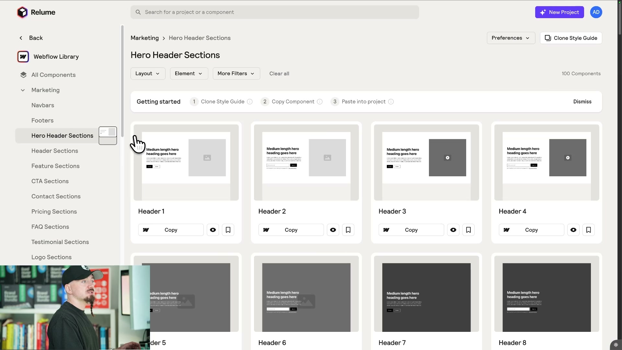Click the Relume logo icon
Viewport: 622px width, 350px height.
(x=22, y=12)
